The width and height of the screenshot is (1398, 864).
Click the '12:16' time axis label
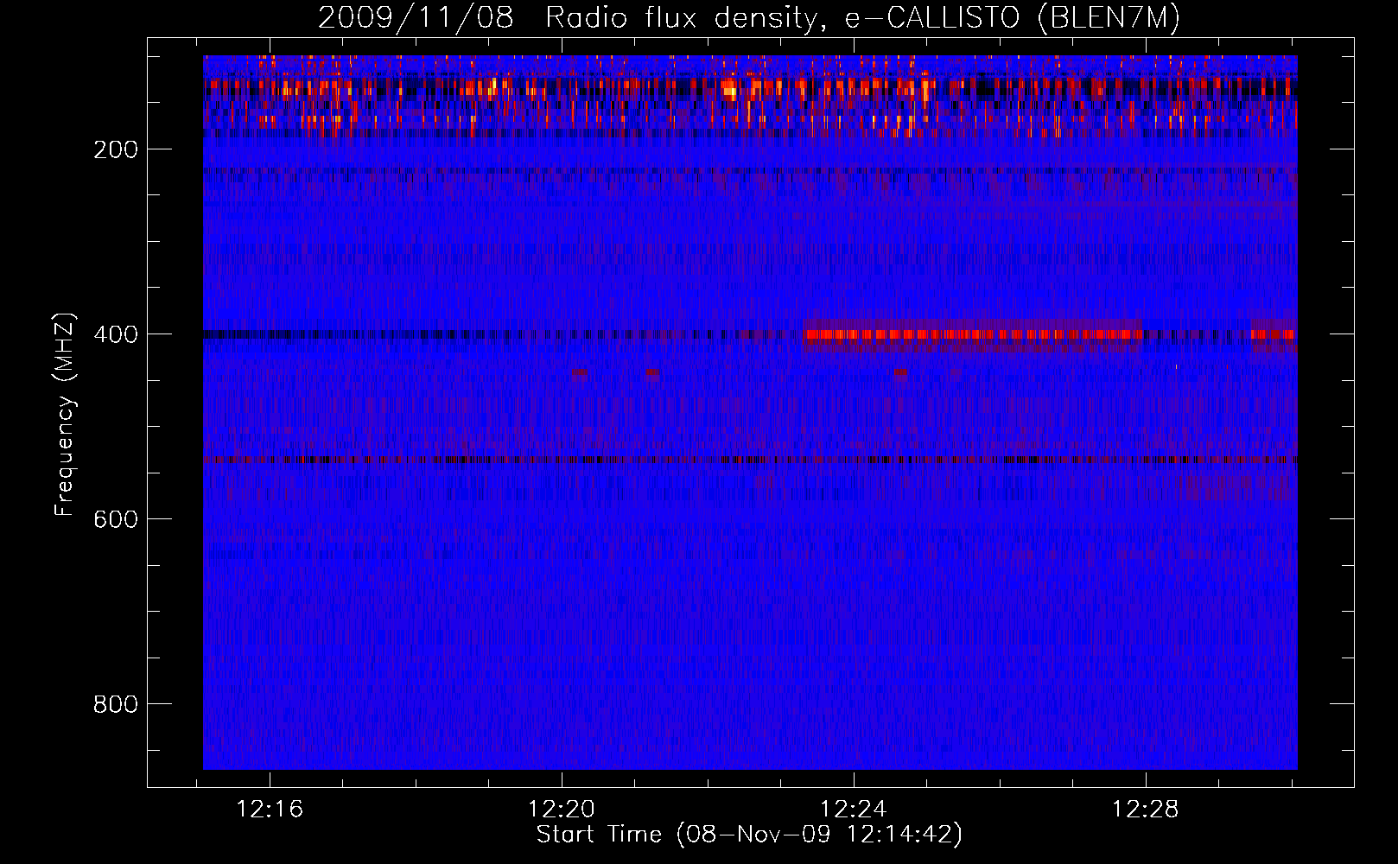click(x=270, y=810)
